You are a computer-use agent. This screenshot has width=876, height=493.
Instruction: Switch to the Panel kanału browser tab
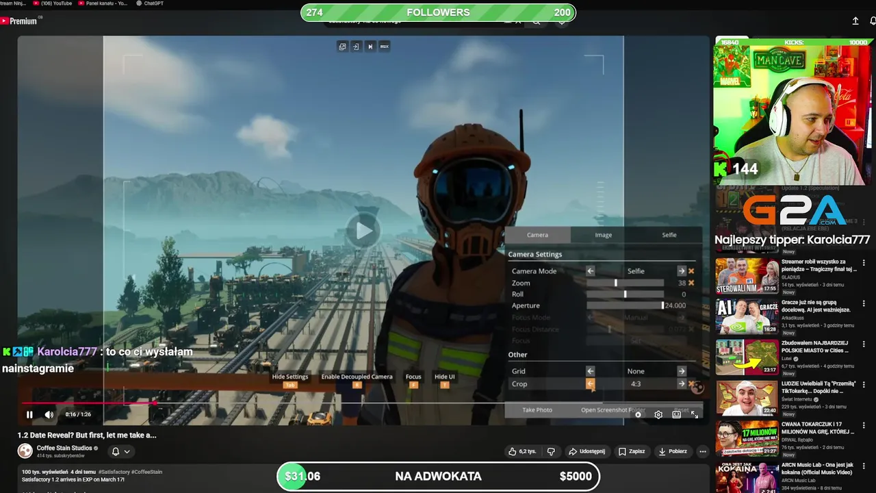click(x=103, y=3)
